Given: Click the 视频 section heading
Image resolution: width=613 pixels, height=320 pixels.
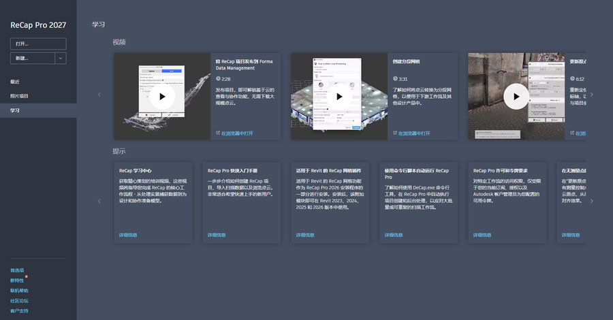Looking at the screenshot, I should click(x=119, y=42).
